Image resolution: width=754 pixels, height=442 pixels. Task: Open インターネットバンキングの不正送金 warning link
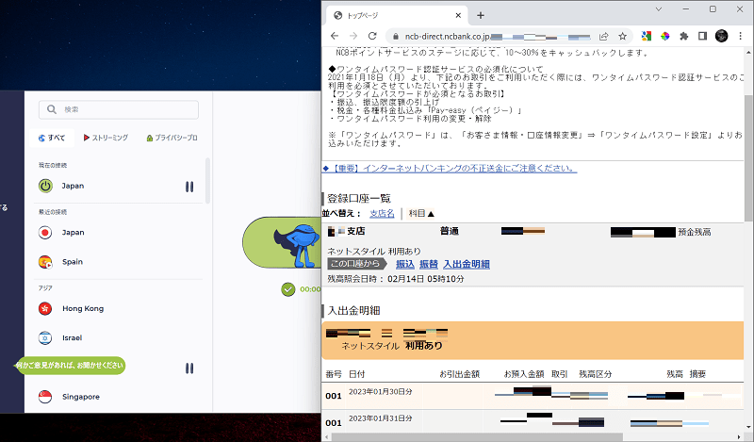click(450, 169)
